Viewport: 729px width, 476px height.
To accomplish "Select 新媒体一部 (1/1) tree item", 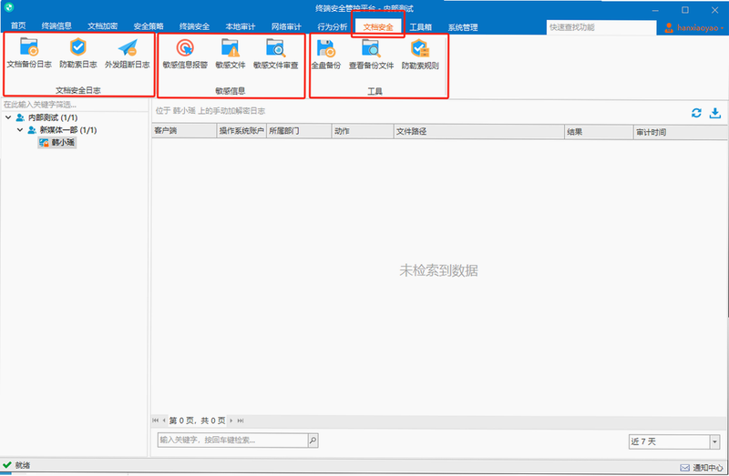I will [x=67, y=130].
